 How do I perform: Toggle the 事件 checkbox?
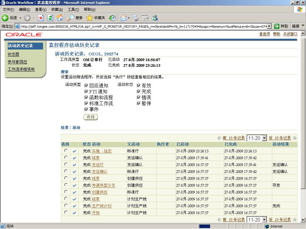[x=86, y=109]
